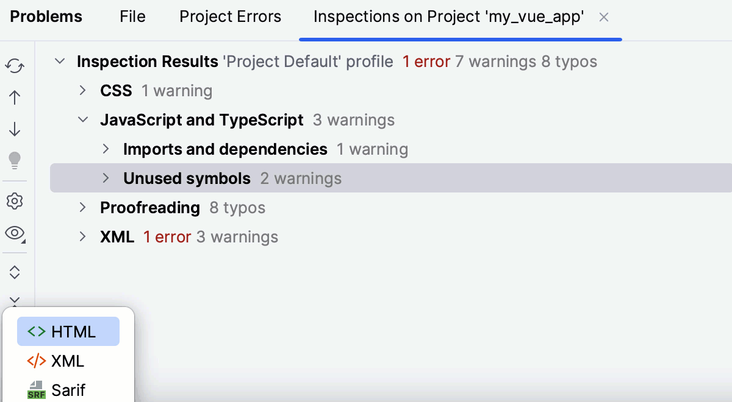
Task: Expand the Proofreading typos section
Action: coord(83,207)
